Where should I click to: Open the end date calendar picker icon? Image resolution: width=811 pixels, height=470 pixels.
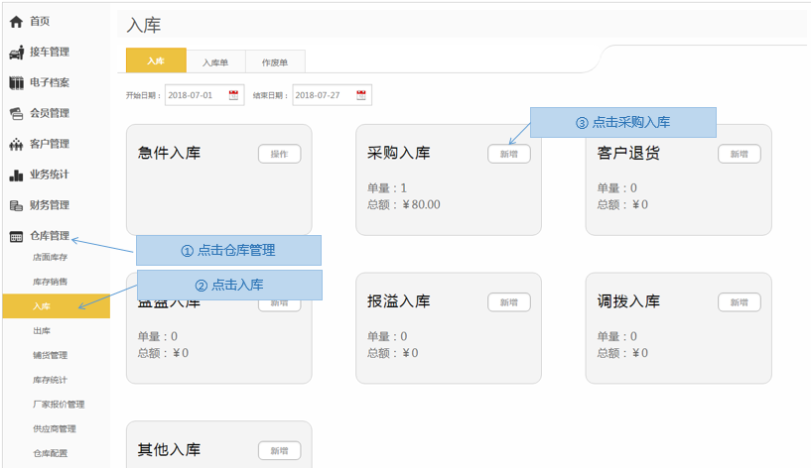coord(361,95)
